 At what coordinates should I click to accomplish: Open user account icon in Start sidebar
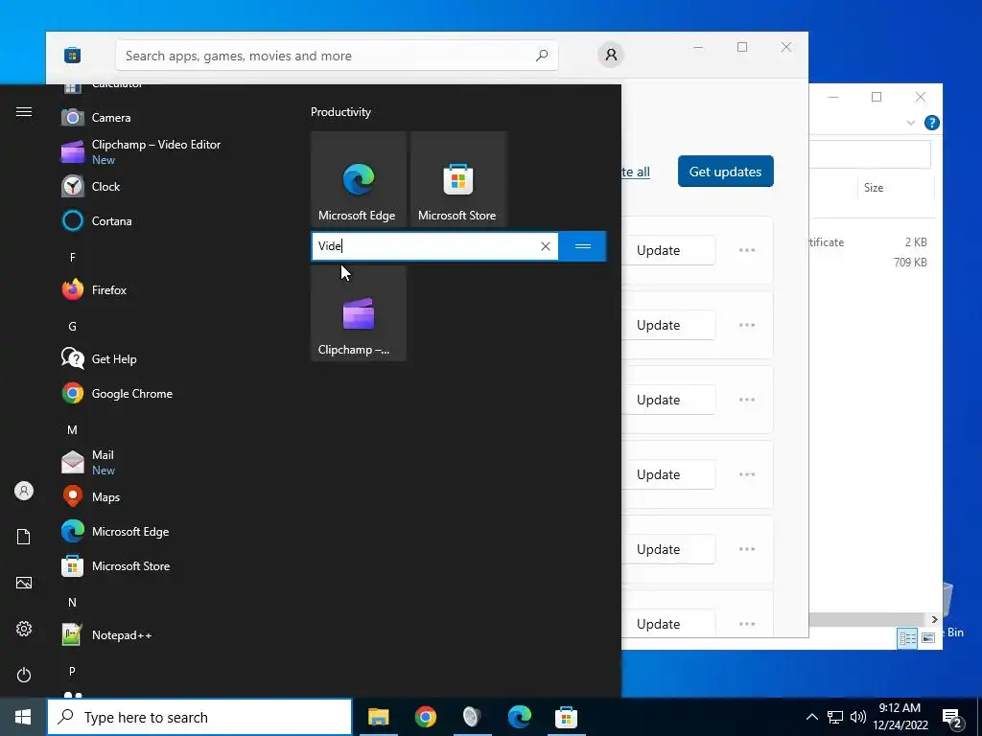point(24,492)
